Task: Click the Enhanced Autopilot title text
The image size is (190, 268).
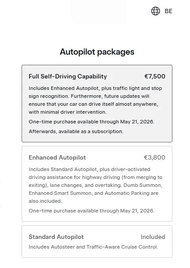Action: pyautogui.click(x=57, y=157)
